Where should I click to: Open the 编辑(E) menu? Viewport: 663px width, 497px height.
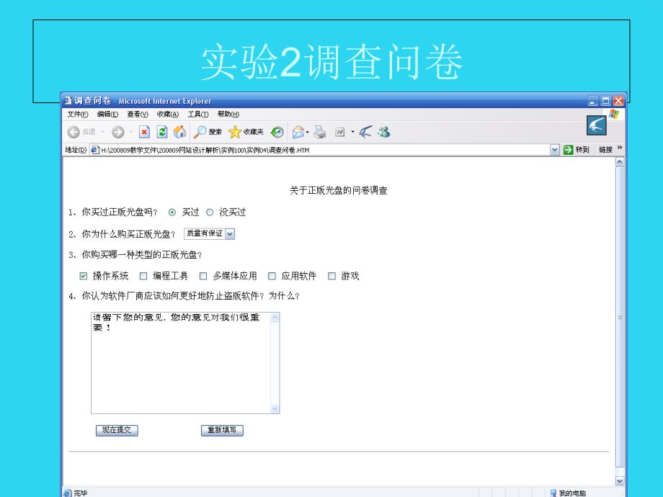[107, 115]
